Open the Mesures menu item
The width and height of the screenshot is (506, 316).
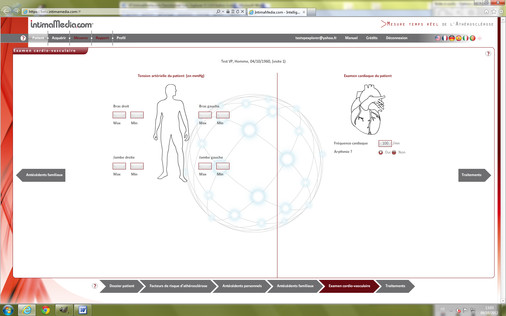[x=81, y=38]
